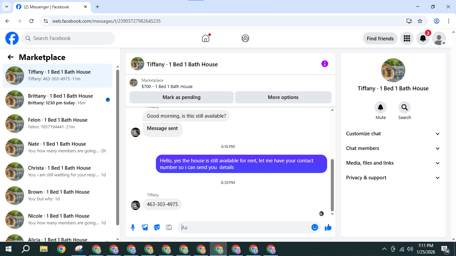456x256 pixels.
Task: Open the Brown conversation
Action: [58, 196]
